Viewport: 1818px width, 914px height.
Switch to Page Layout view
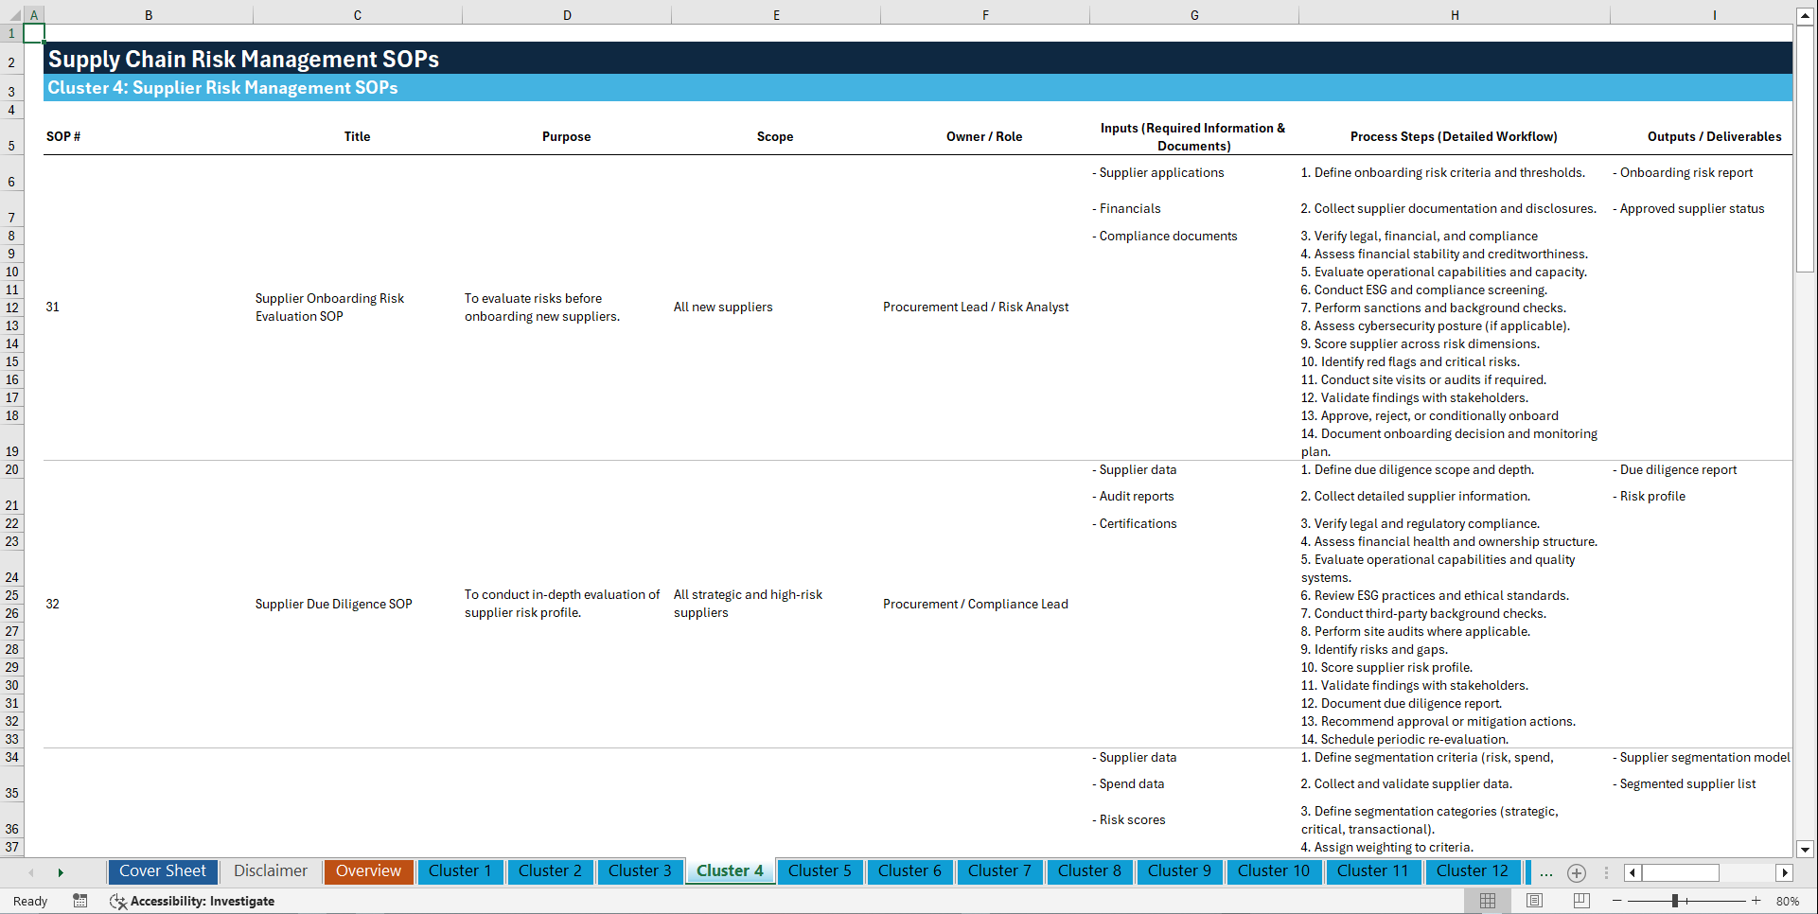[1534, 901]
